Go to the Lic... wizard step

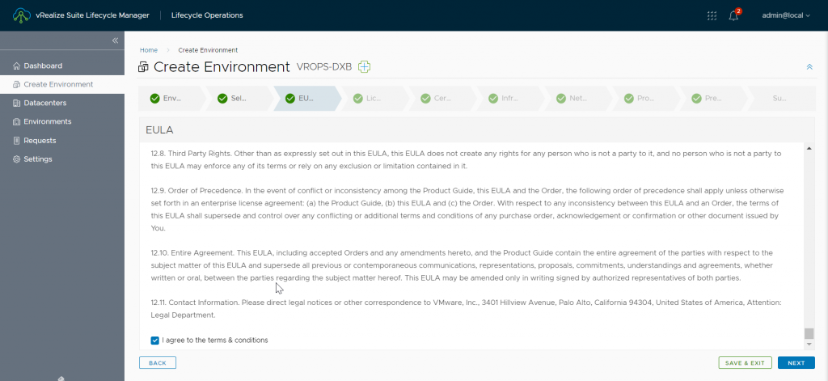pyautogui.click(x=374, y=99)
